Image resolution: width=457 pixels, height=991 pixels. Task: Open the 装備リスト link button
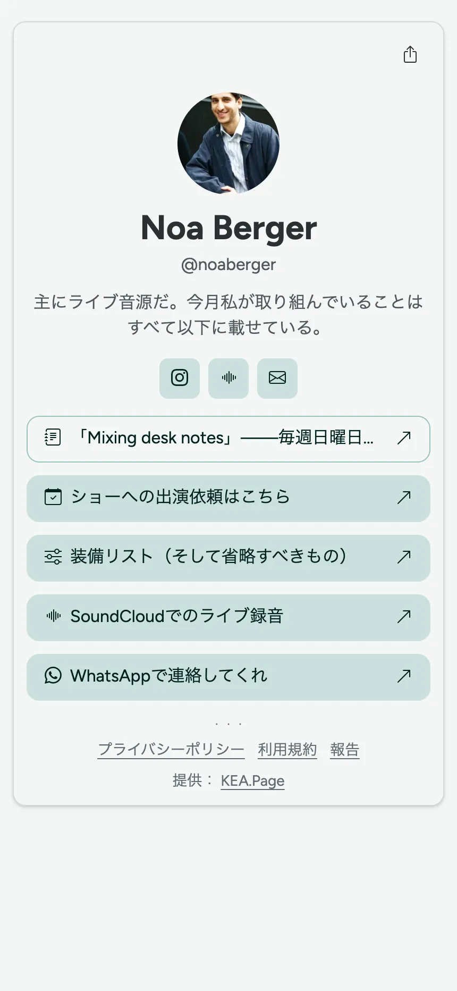coord(228,558)
